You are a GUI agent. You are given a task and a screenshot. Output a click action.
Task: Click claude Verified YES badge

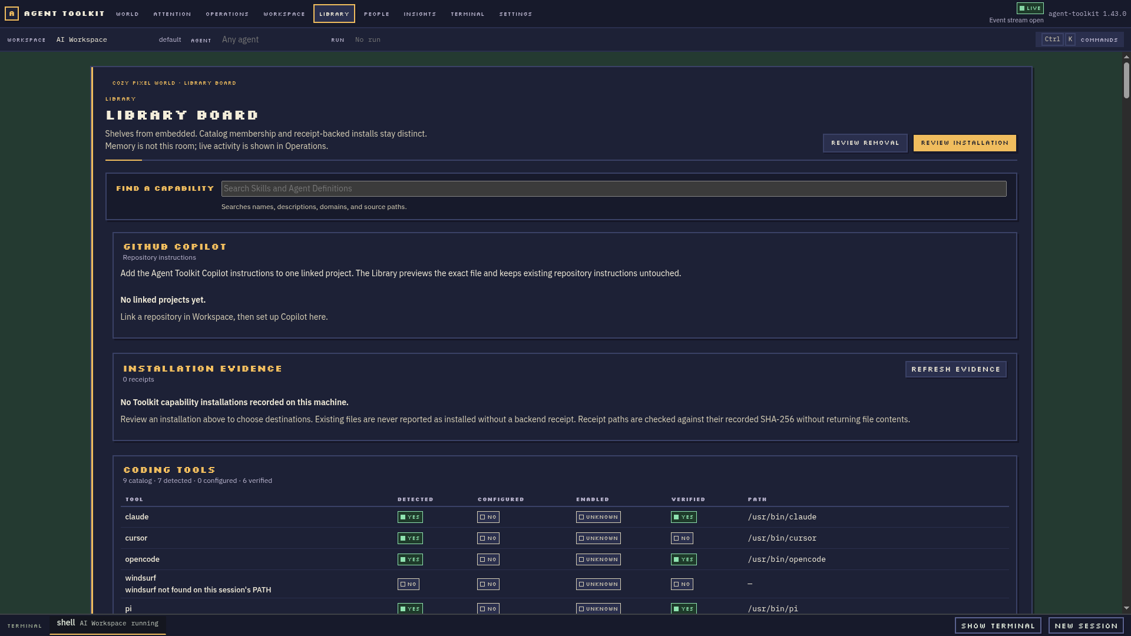pyautogui.click(x=683, y=517)
